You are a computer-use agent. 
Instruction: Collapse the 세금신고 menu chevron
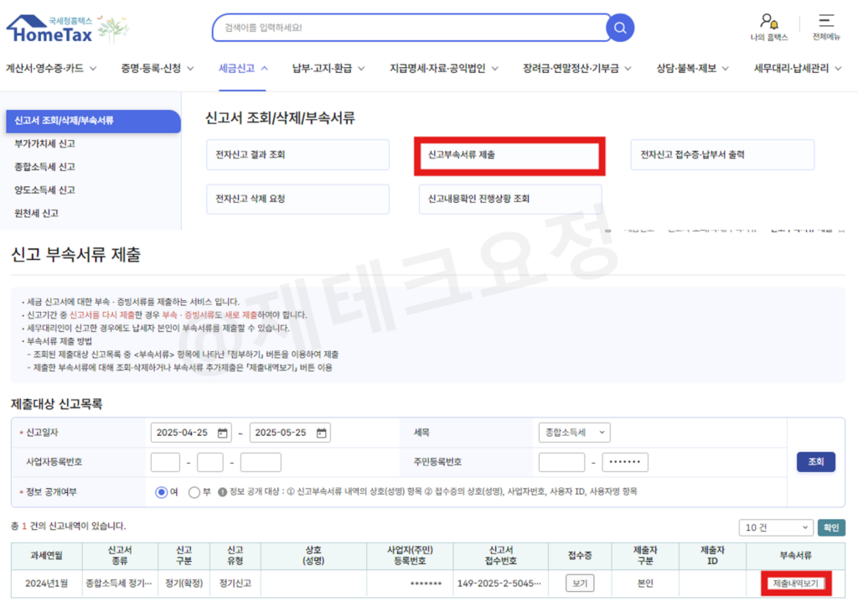264,69
